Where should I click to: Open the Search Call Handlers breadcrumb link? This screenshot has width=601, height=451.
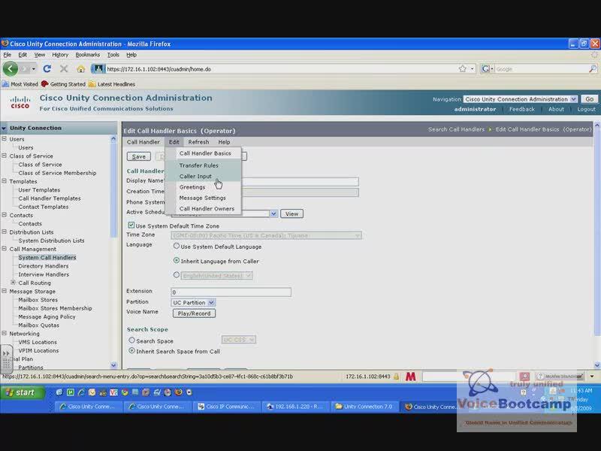pos(456,129)
